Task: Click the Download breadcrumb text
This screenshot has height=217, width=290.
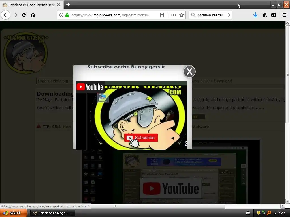Action: (x=223, y=81)
